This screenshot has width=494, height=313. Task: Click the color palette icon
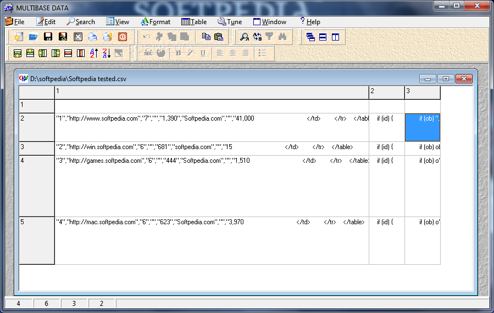[161, 53]
